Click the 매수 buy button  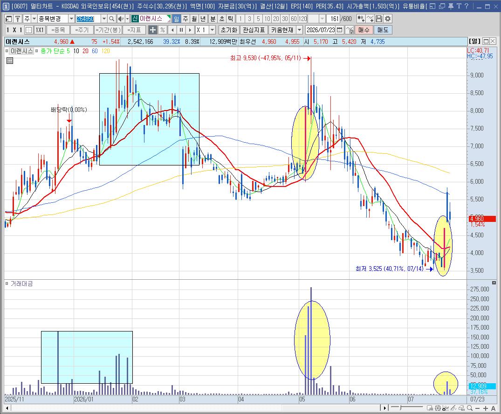click(x=364, y=30)
